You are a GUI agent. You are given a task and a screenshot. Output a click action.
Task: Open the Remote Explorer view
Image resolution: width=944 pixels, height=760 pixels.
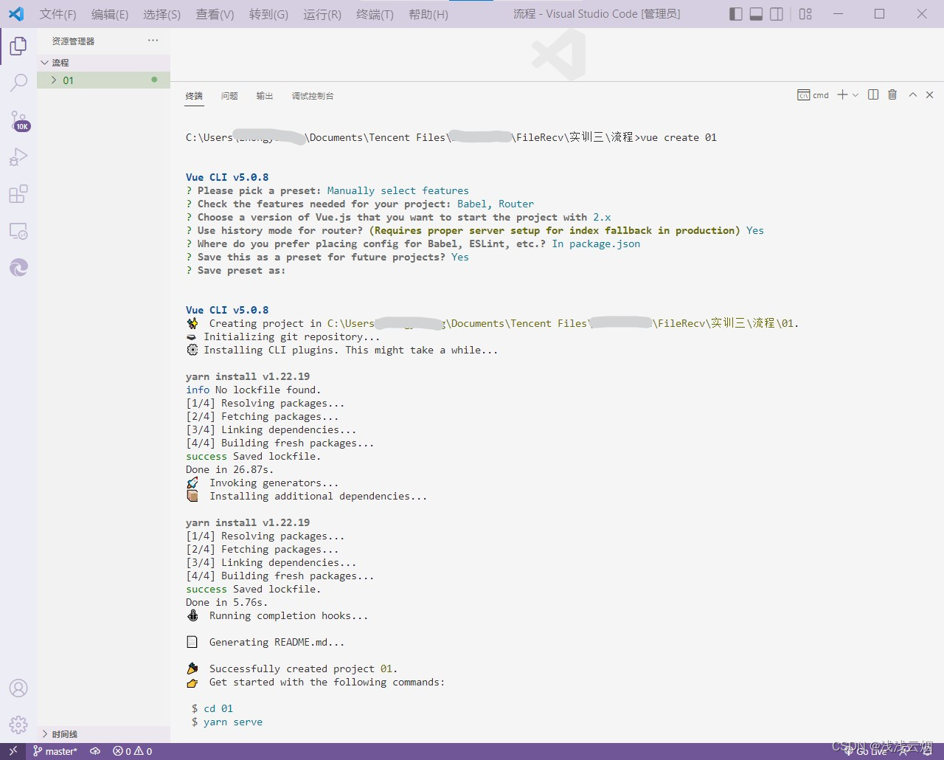(18, 231)
